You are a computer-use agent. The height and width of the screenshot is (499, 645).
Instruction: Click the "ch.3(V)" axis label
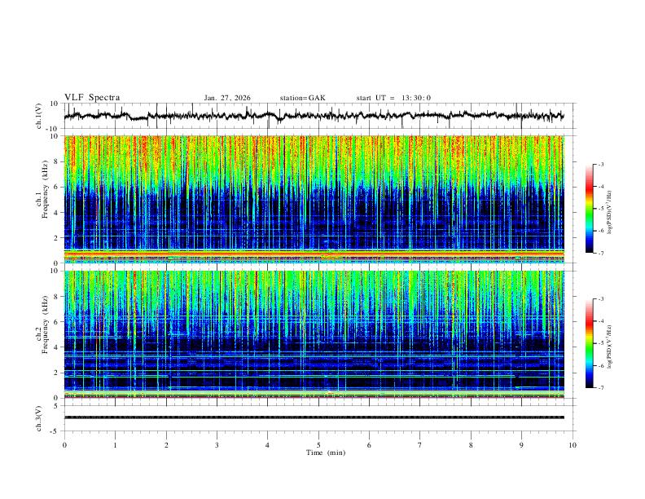(x=39, y=418)
